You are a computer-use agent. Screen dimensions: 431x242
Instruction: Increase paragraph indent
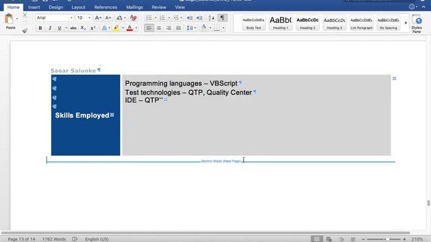[199, 18]
